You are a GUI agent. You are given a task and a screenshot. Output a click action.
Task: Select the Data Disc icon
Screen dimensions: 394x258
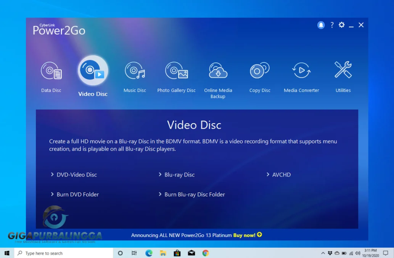point(51,71)
